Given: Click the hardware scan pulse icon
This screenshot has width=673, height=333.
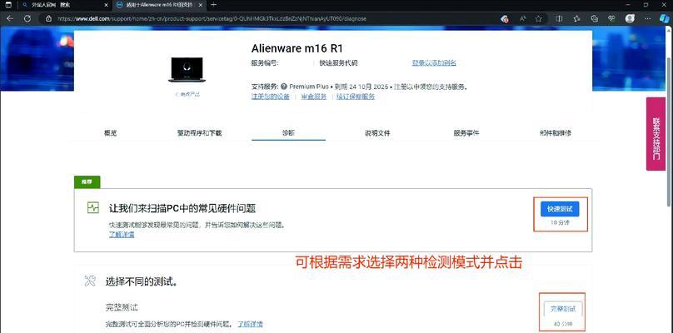Looking at the screenshot, I should tap(92, 208).
